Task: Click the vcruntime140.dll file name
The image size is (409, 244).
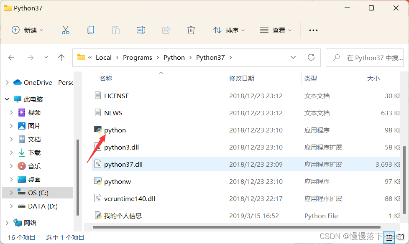Action: (129, 198)
